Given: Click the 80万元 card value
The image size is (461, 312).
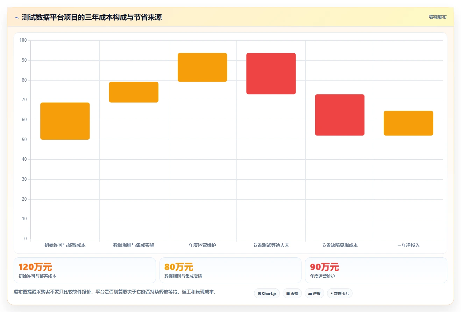Looking at the screenshot, I should click(179, 267).
